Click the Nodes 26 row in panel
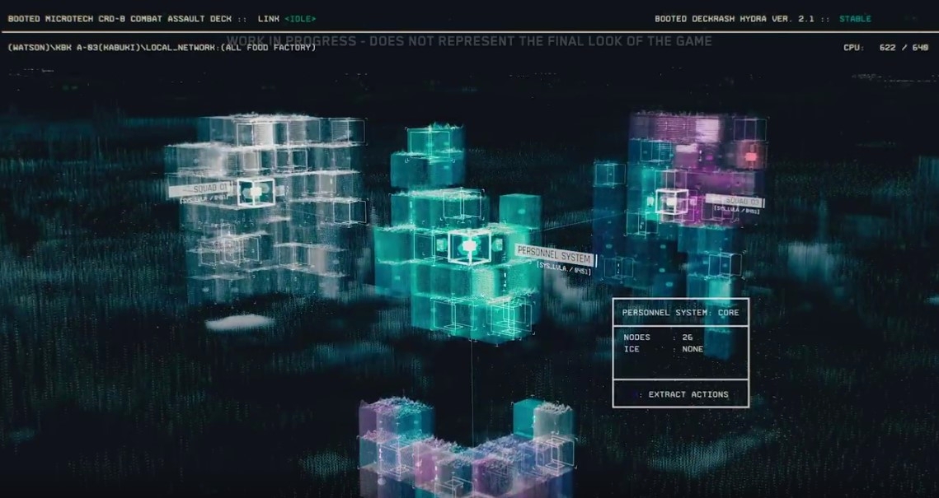 (x=660, y=337)
